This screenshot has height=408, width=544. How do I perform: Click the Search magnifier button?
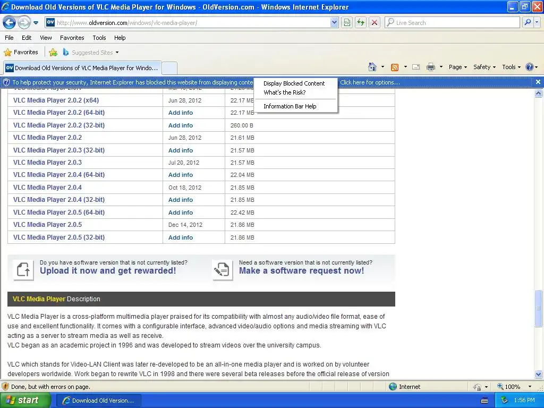(x=528, y=22)
